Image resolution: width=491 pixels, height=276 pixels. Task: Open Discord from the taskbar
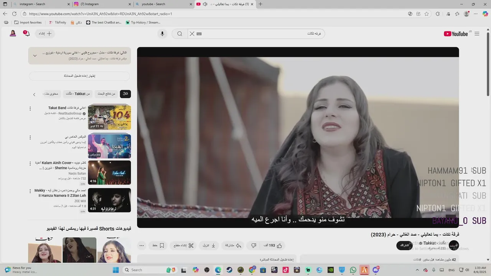click(375, 270)
